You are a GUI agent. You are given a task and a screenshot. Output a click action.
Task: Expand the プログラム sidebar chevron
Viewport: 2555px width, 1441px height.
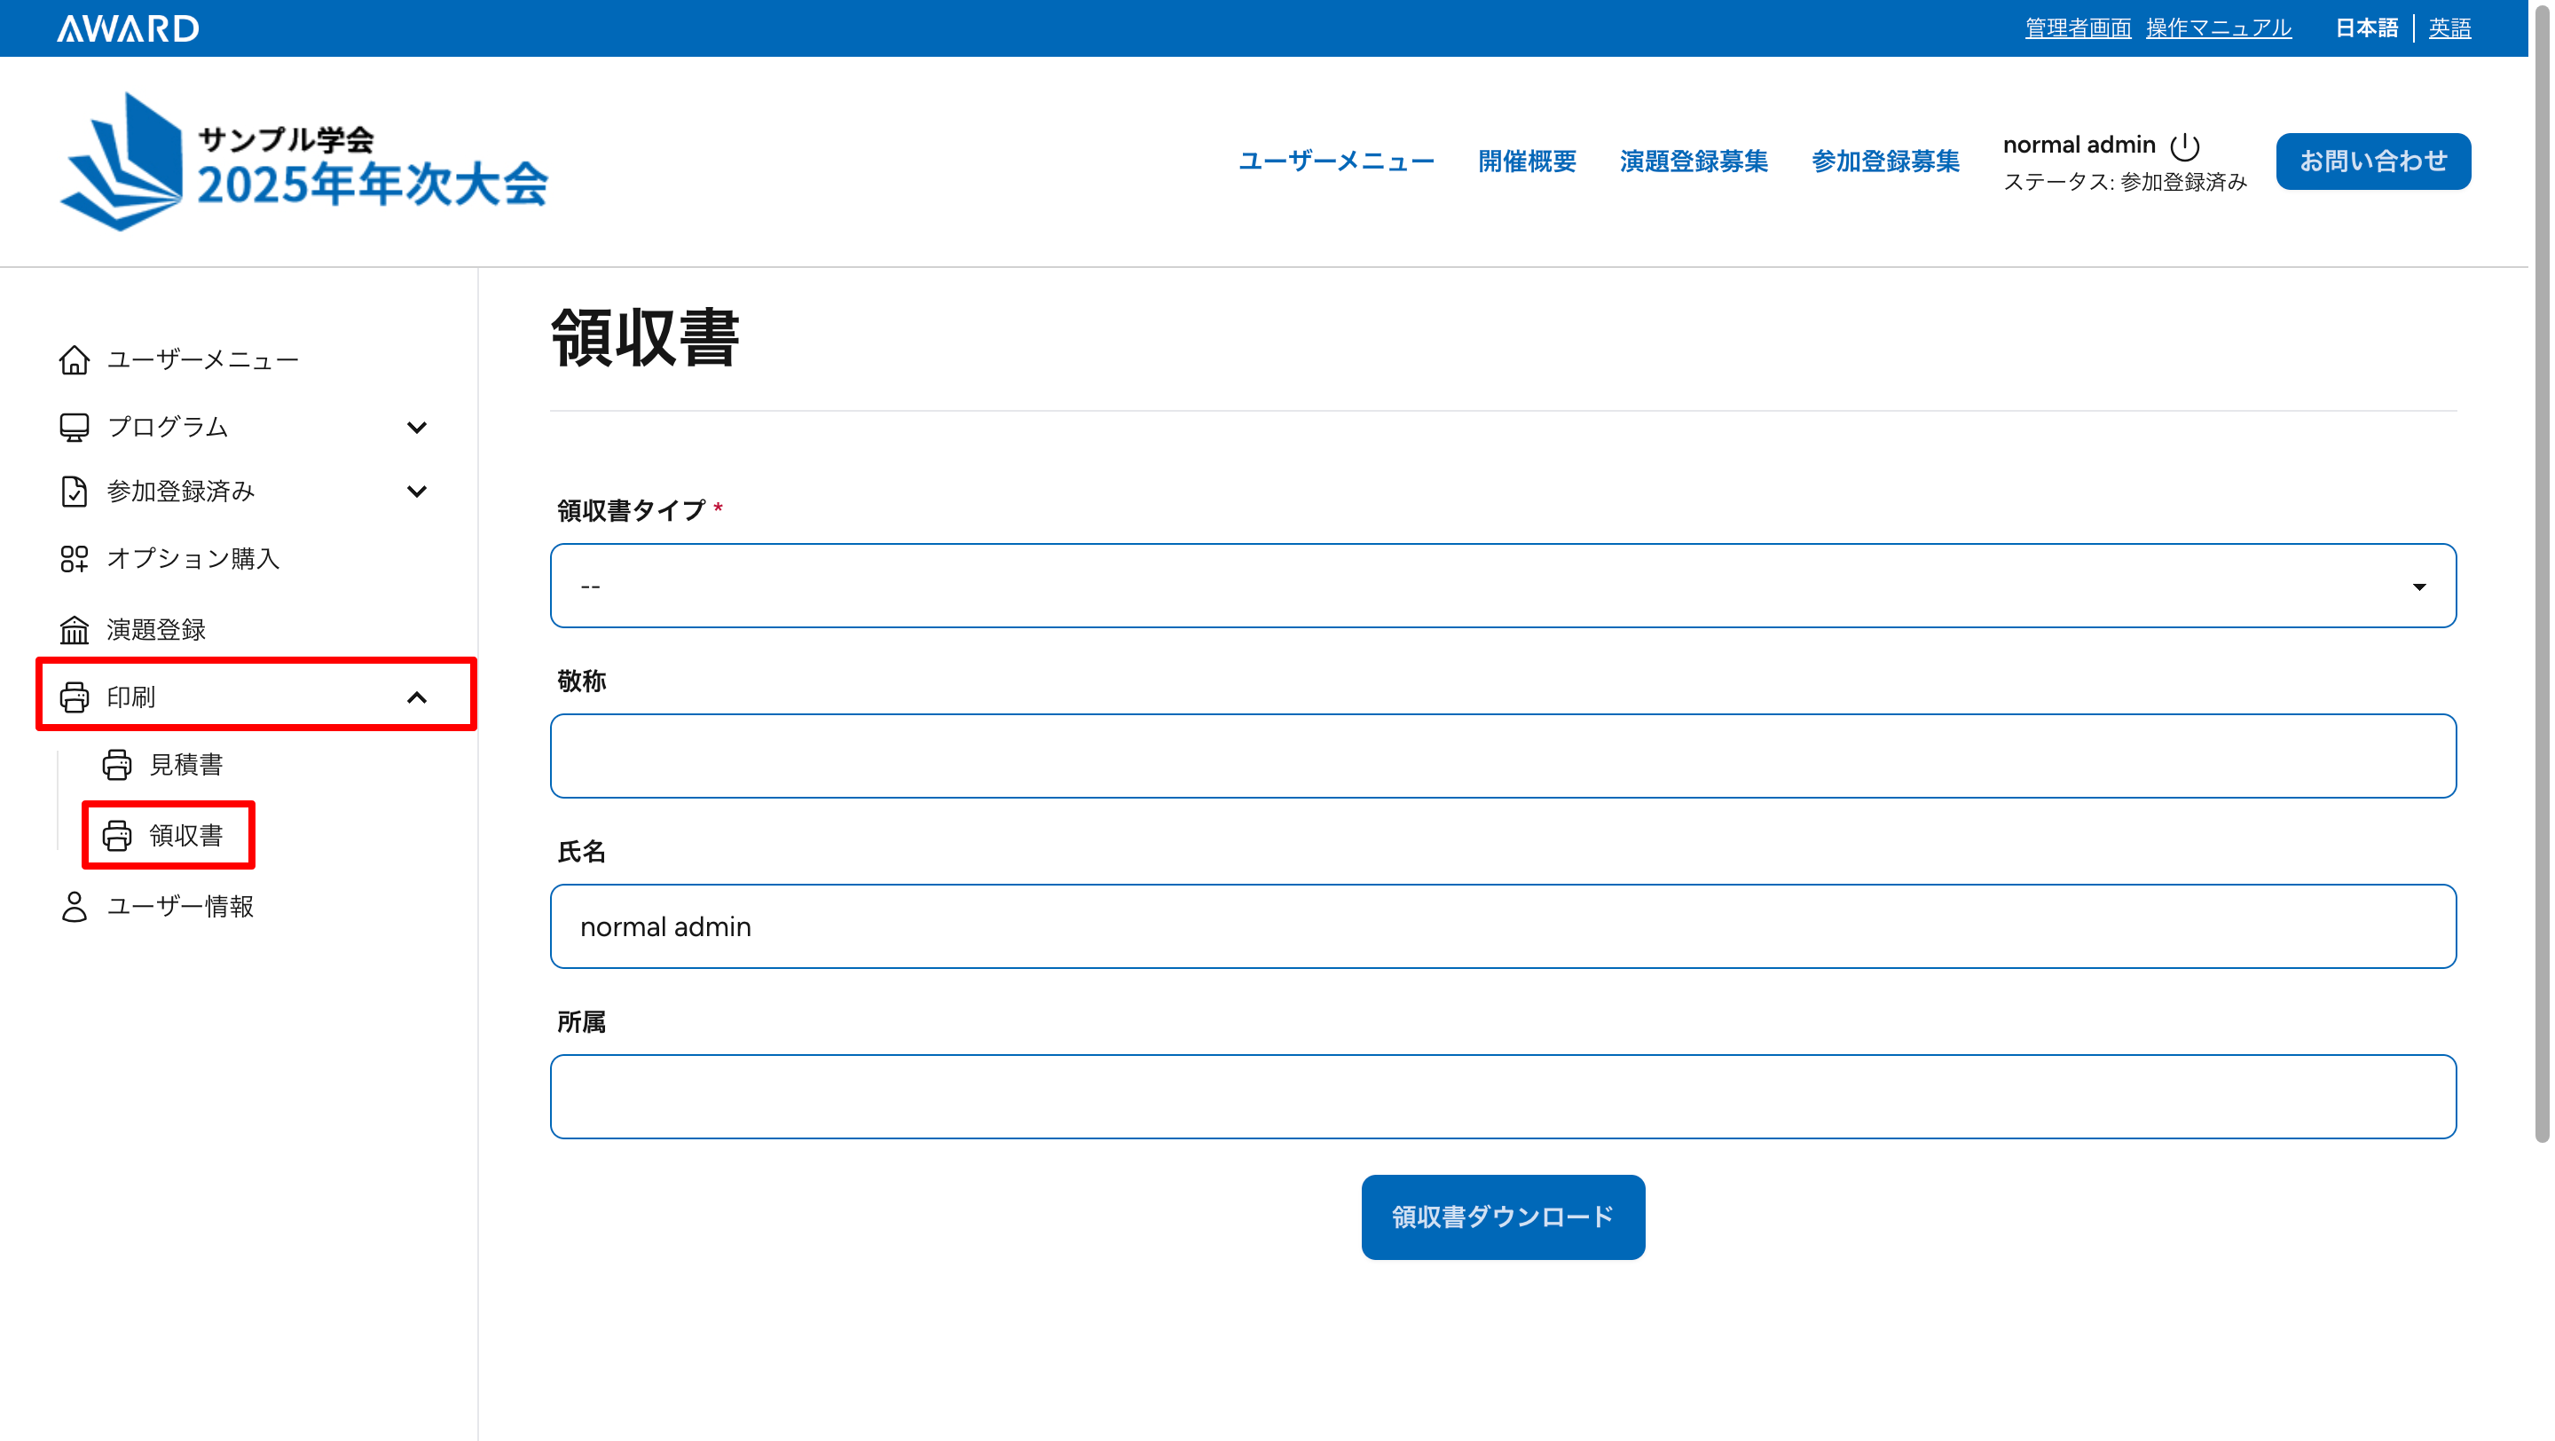coord(417,428)
